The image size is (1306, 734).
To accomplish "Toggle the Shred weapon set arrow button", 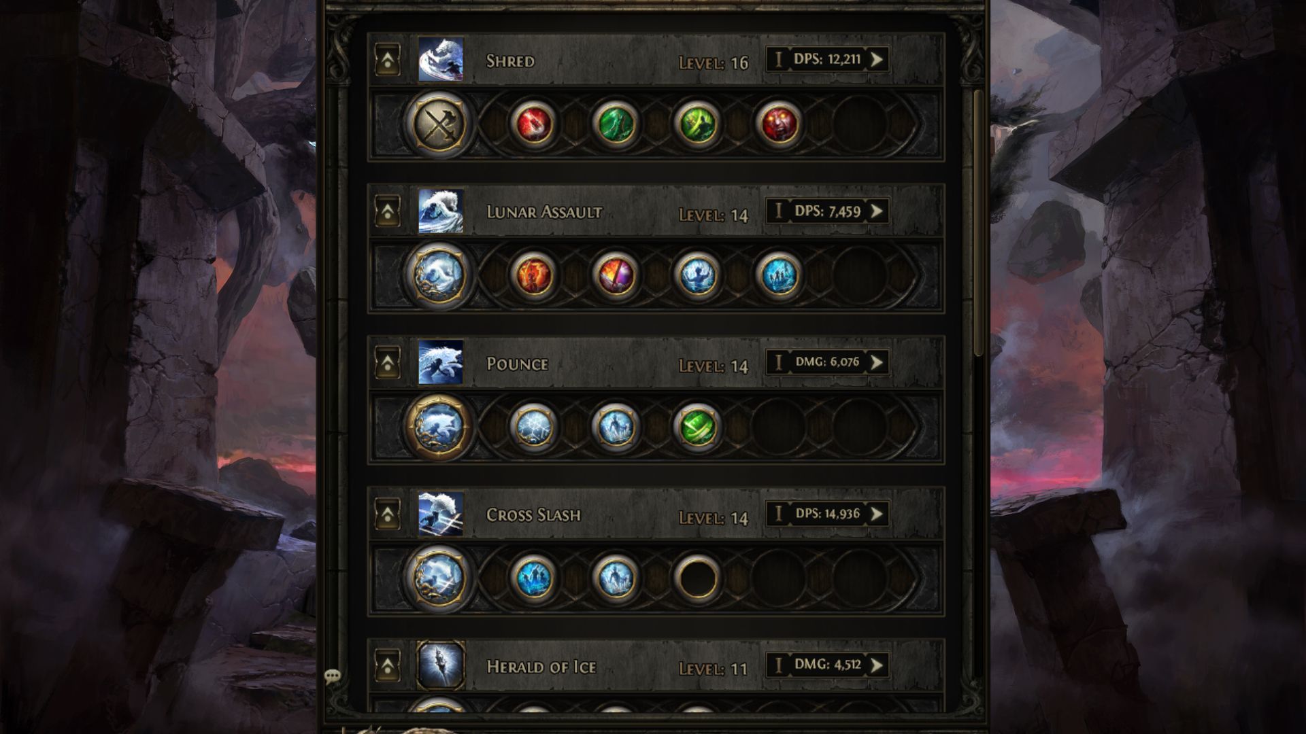I will (x=388, y=60).
